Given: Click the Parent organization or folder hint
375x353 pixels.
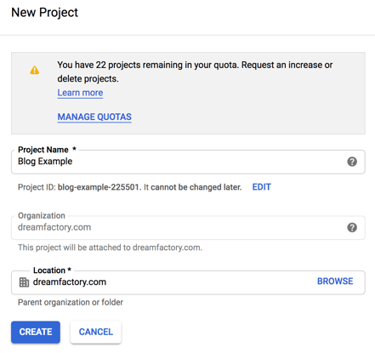Looking at the screenshot, I should [x=71, y=302].
